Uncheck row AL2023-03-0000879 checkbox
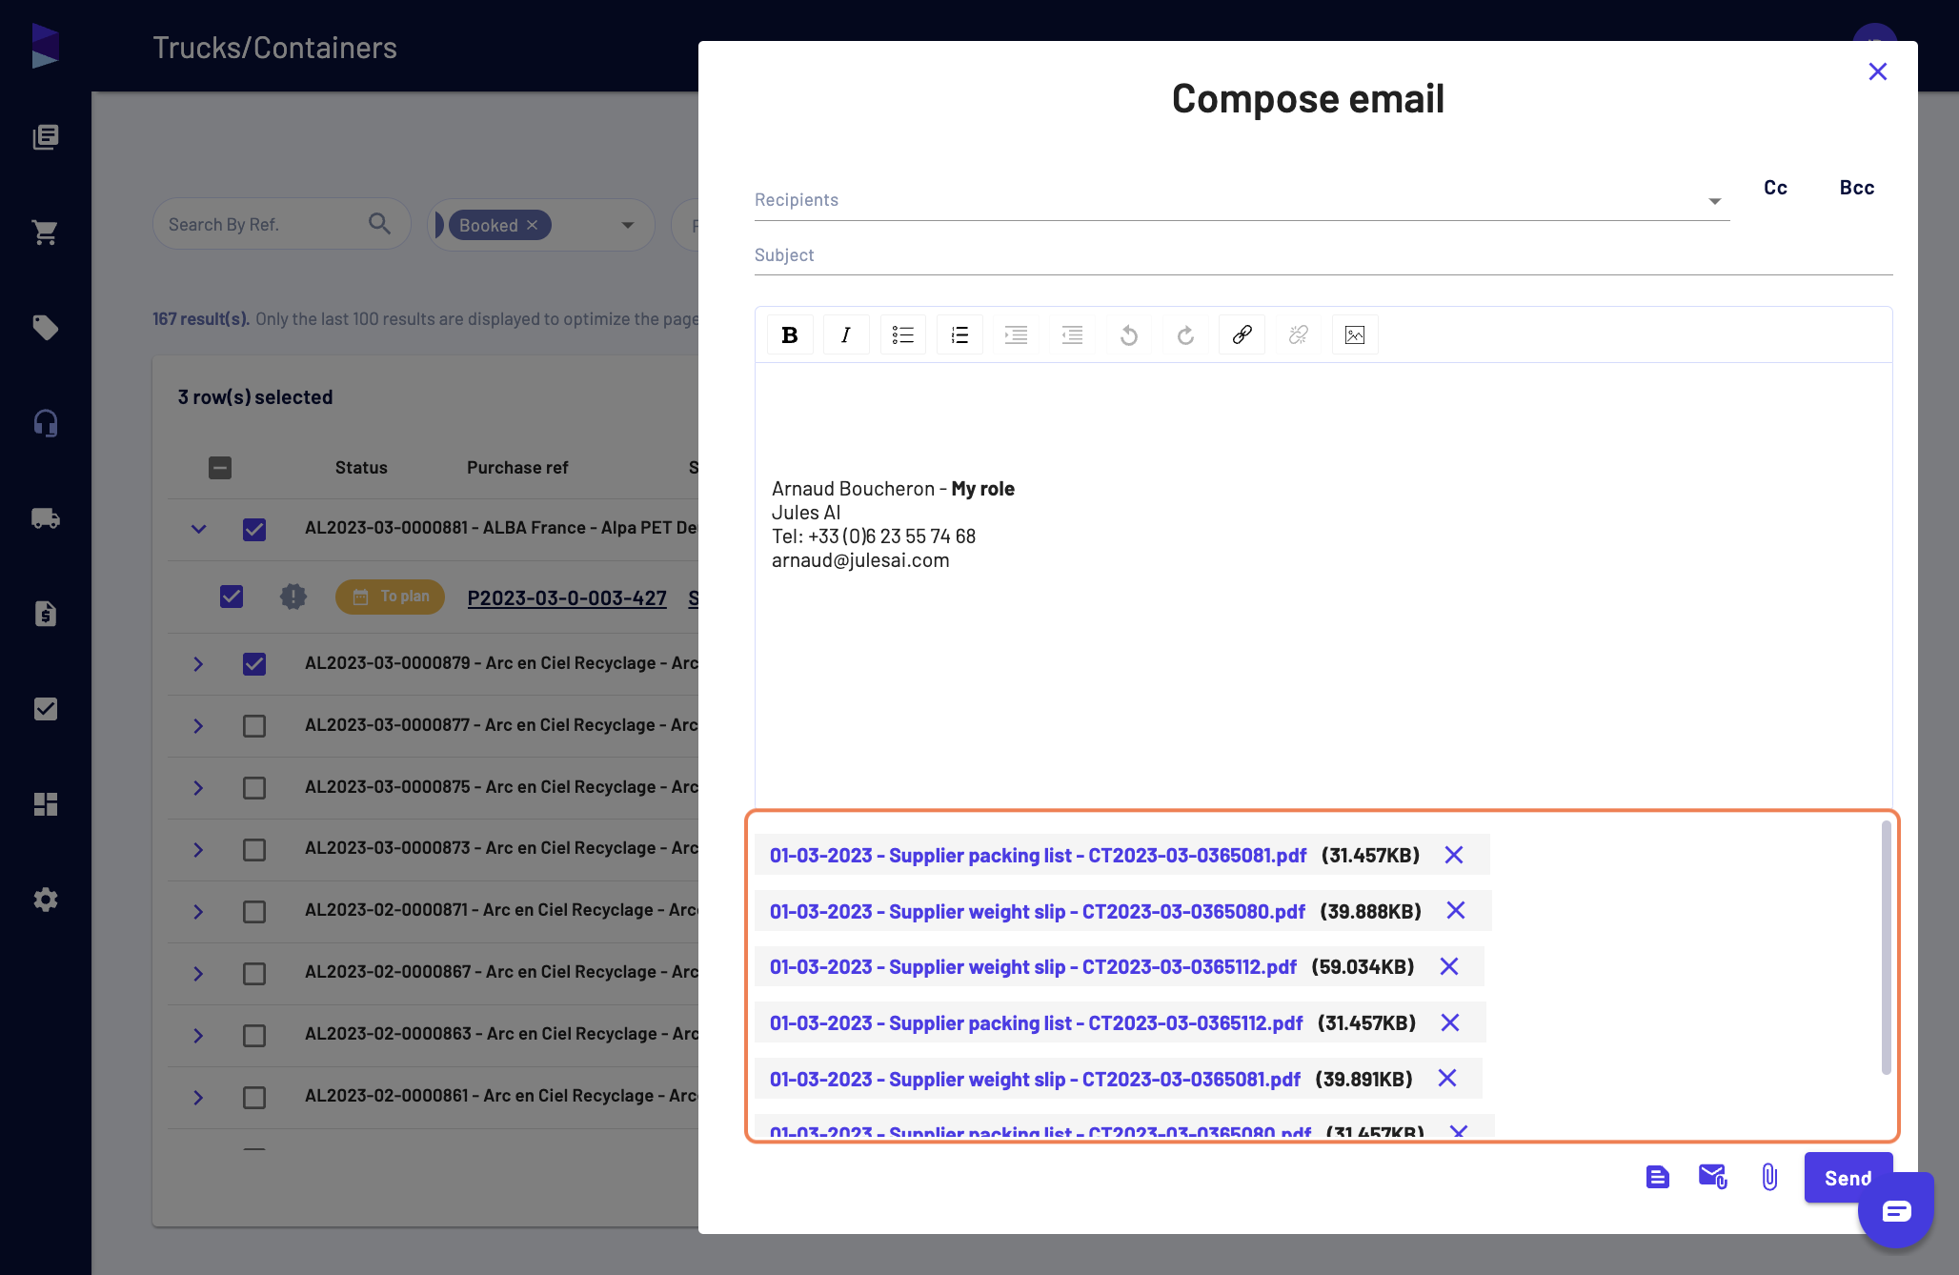This screenshot has width=1959, height=1275. tap(254, 663)
